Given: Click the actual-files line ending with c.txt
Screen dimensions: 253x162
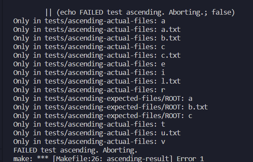Looking at the screenshot, I should coord(97,56).
